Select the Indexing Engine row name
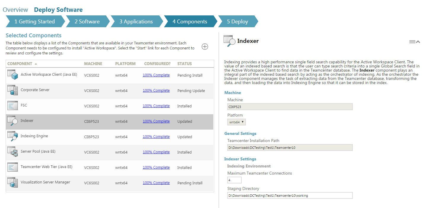The width and height of the screenshot is (434, 208). pyautogui.click(x=34, y=136)
